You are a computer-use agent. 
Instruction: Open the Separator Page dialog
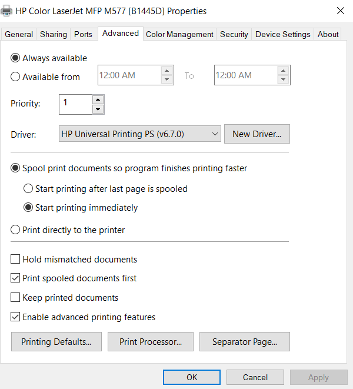(x=245, y=341)
